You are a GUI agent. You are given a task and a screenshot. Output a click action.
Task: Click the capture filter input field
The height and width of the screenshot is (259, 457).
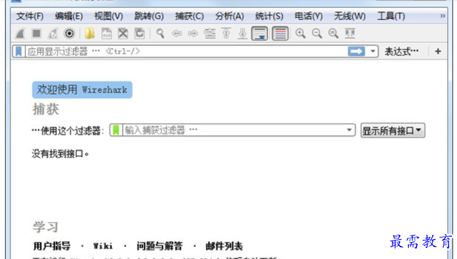233,130
